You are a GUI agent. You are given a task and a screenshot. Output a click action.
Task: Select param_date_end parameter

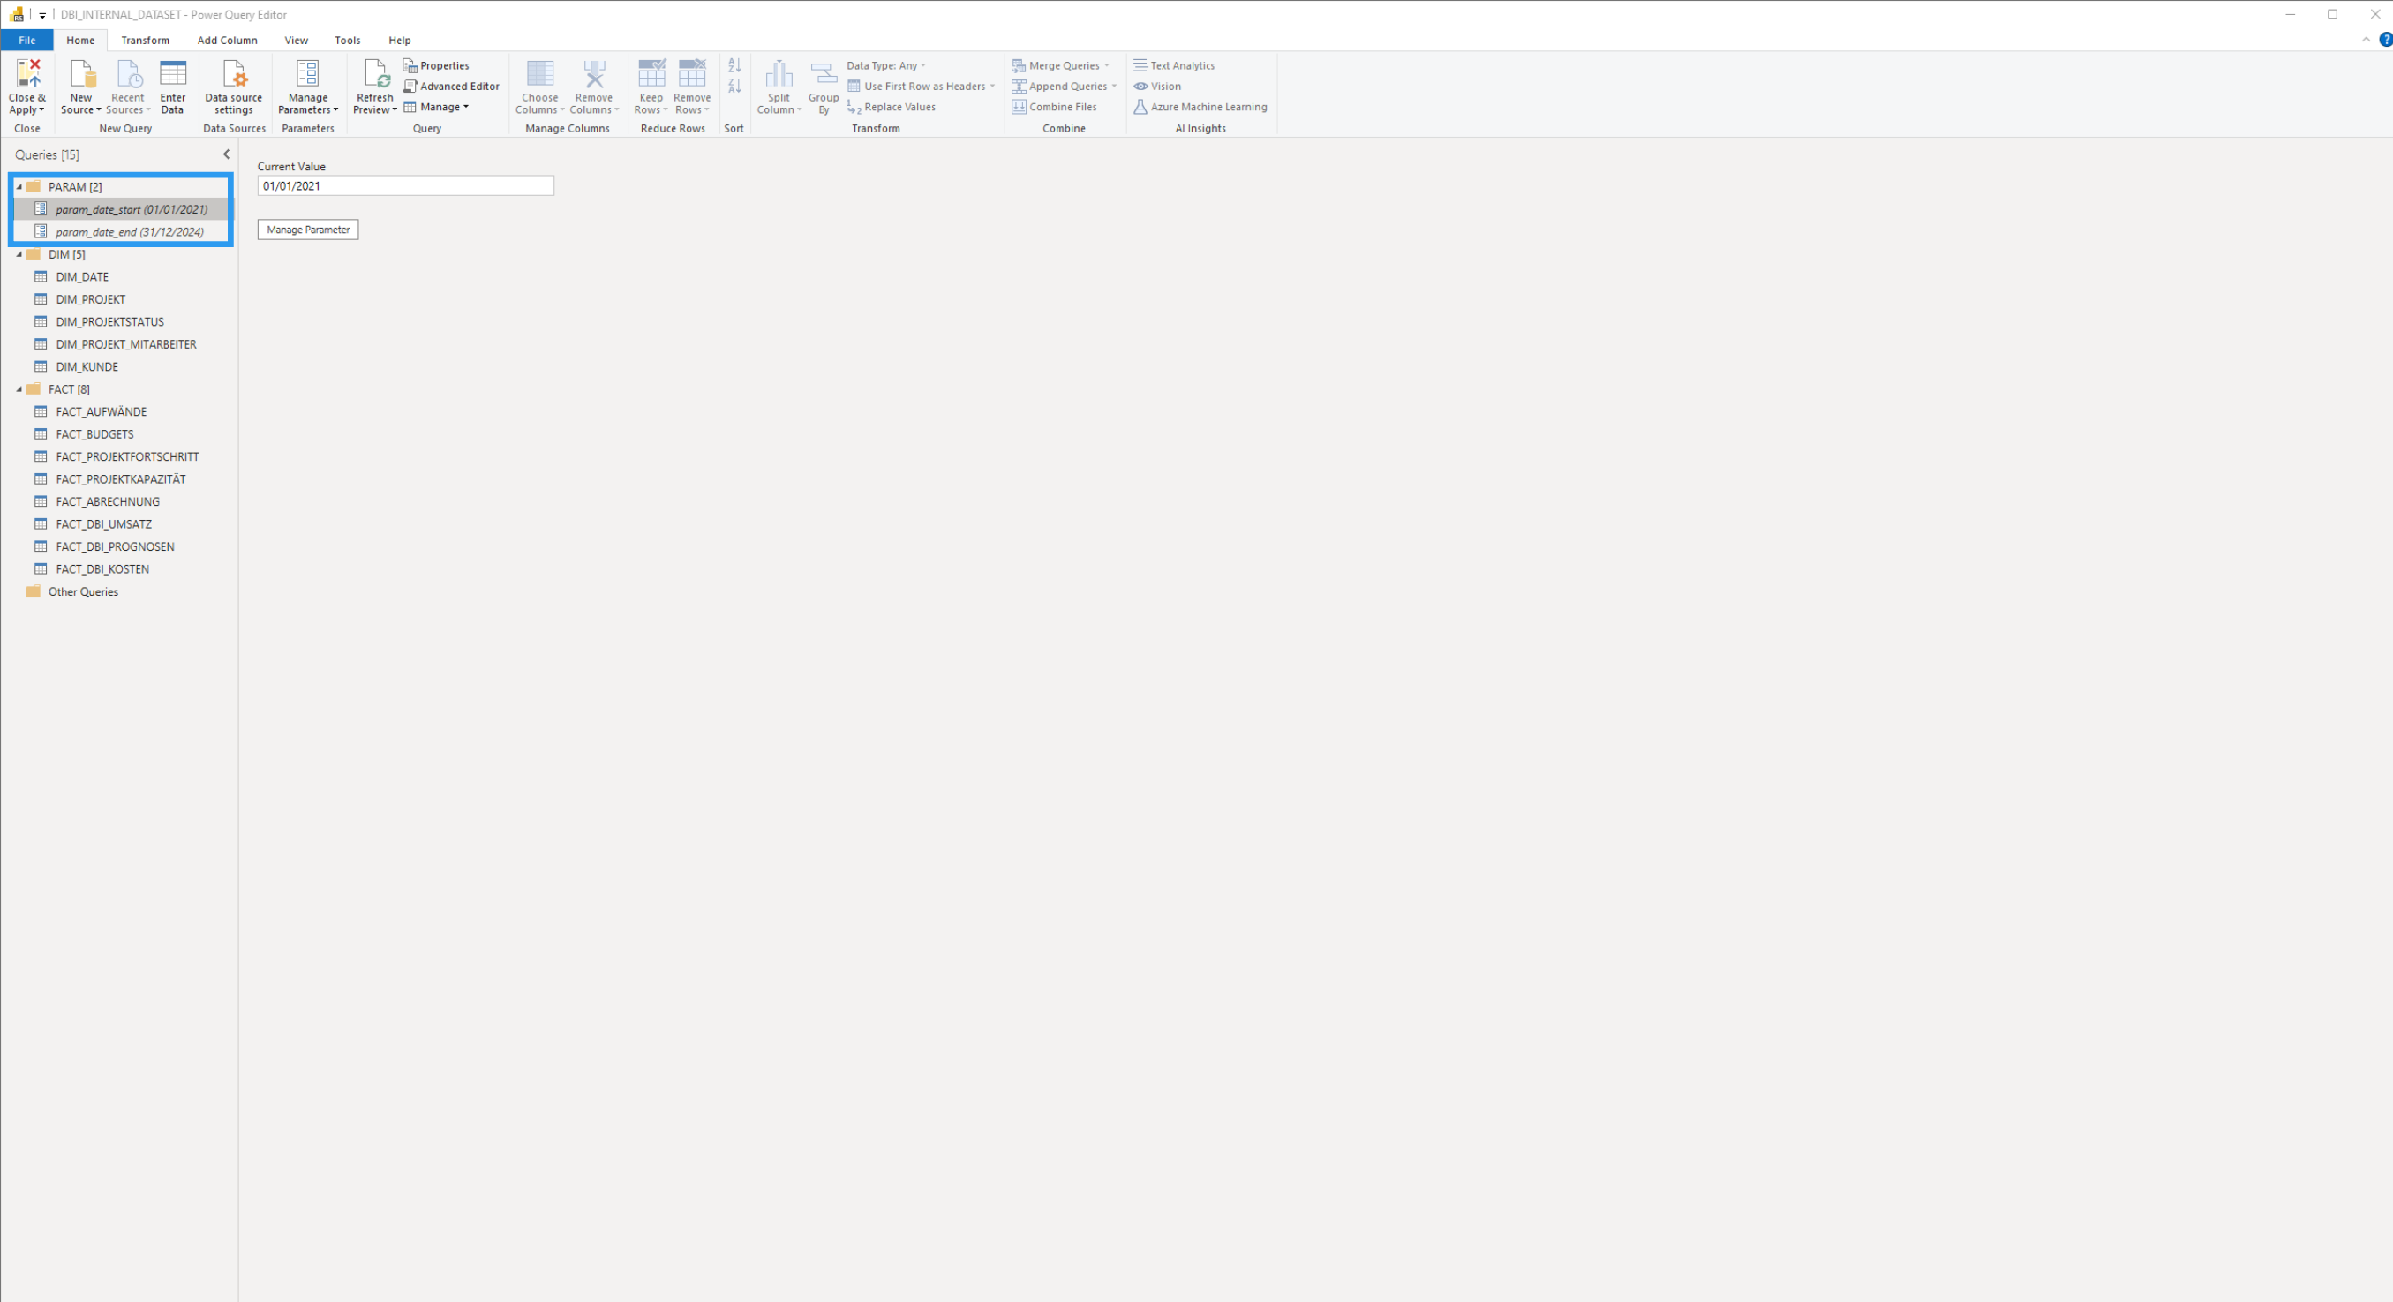[x=122, y=231]
